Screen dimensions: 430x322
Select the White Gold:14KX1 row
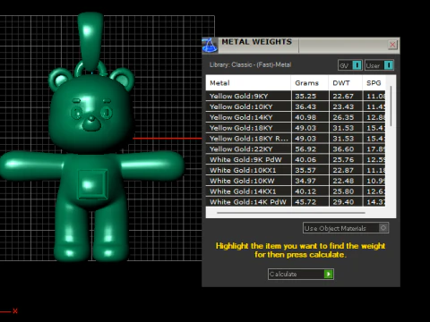pos(296,191)
